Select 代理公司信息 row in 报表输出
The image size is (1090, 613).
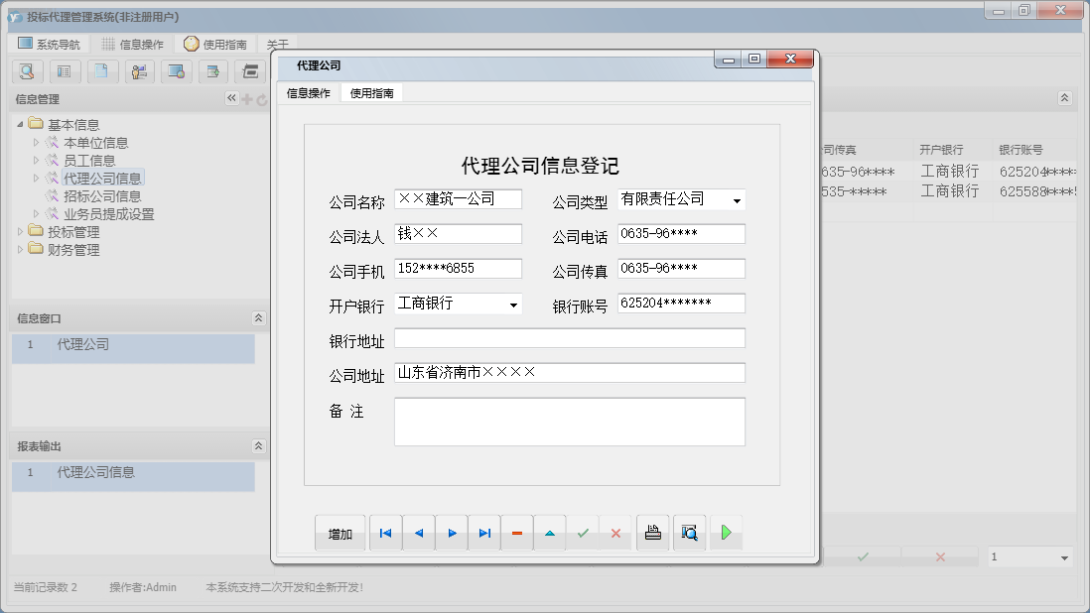coord(133,477)
